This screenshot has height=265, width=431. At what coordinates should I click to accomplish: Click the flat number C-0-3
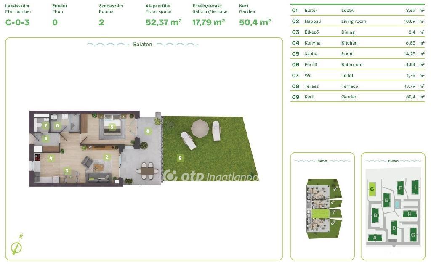pos(18,22)
